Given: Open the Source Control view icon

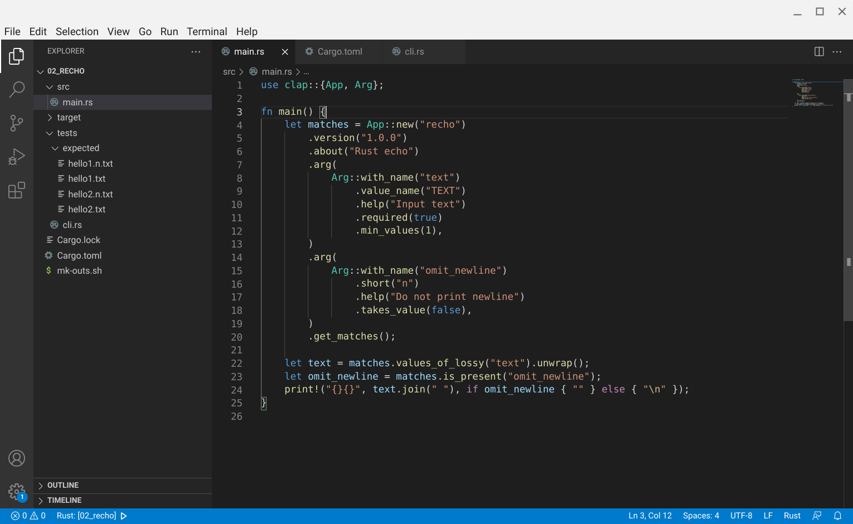Looking at the screenshot, I should pos(17,123).
